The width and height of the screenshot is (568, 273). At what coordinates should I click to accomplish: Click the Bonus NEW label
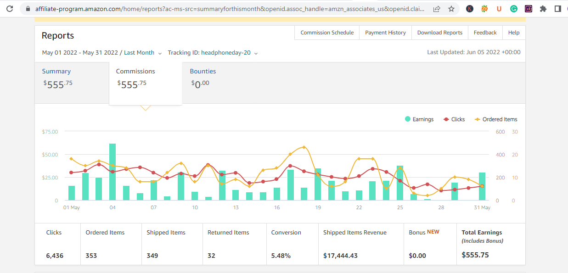click(x=424, y=232)
